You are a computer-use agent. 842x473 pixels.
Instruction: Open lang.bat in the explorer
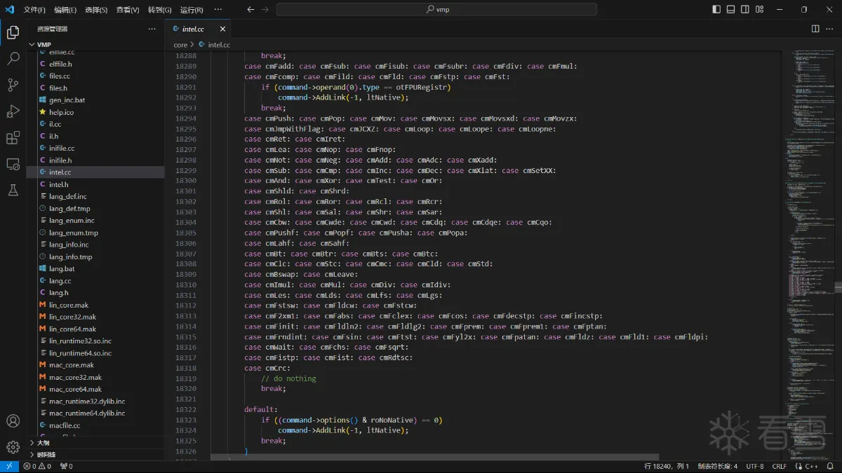(x=95, y=269)
